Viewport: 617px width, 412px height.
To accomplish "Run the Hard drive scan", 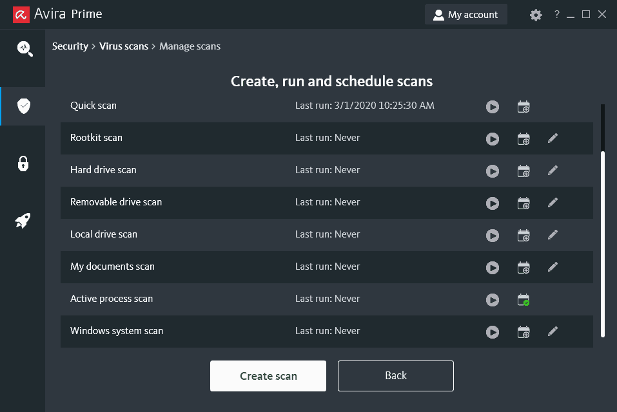I will 493,171.
